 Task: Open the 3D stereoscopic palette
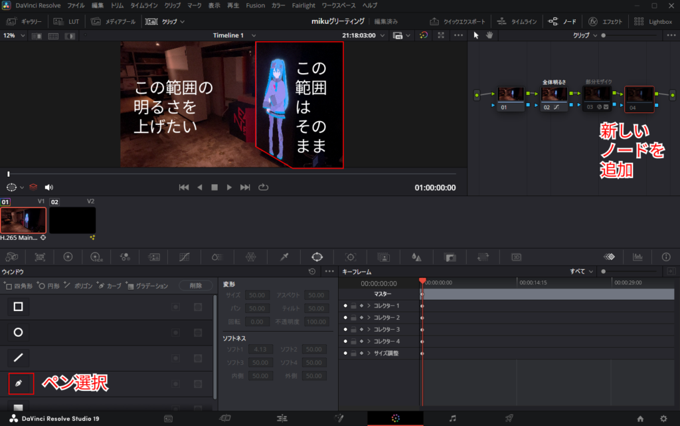pos(516,257)
